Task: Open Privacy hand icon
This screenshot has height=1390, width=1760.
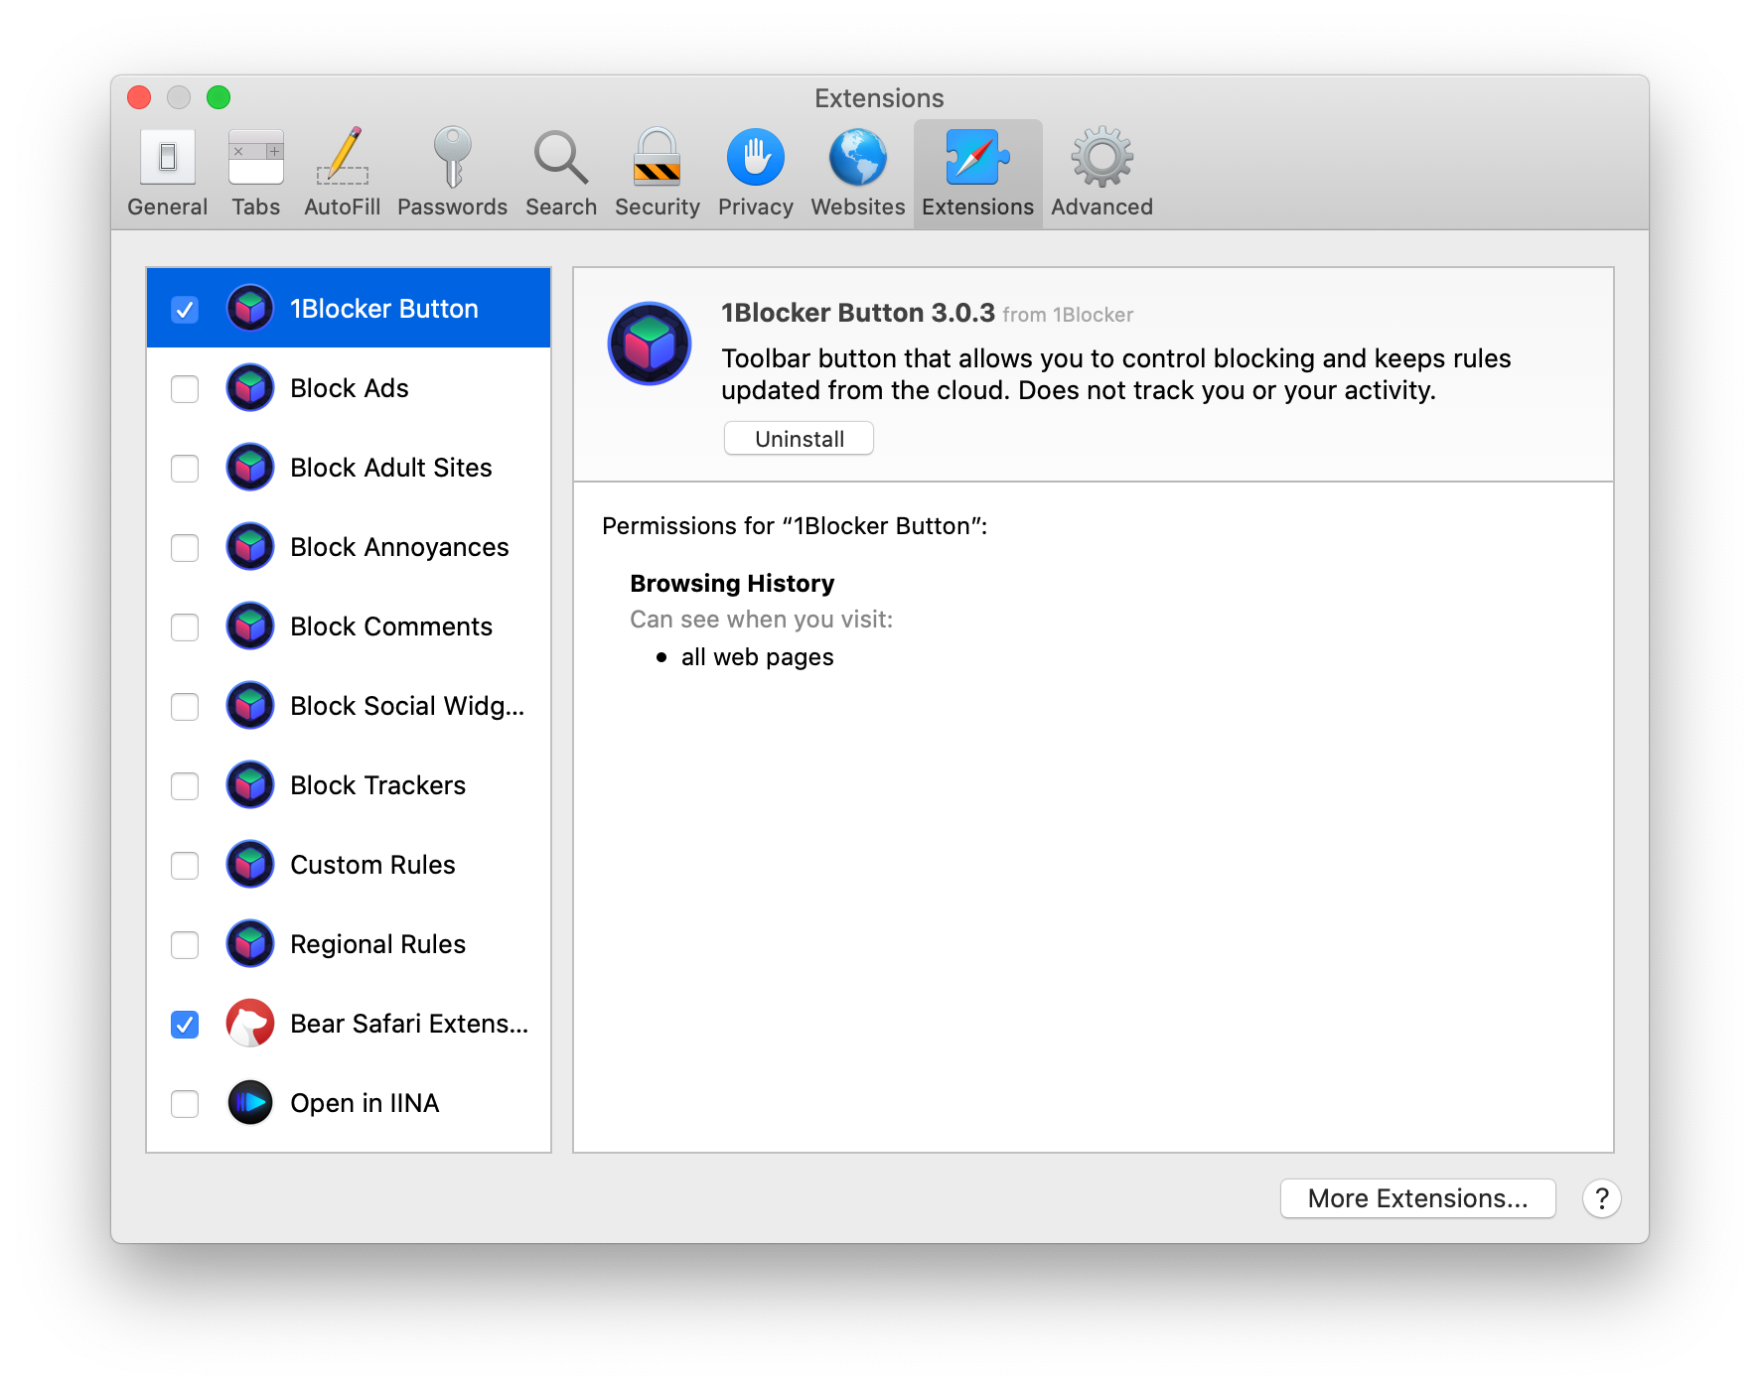Action: [x=756, y=157]
